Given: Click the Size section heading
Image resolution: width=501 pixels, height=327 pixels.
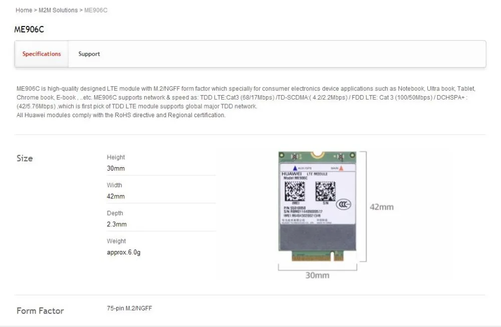Looking at the screenshot, I should (25, 158).
